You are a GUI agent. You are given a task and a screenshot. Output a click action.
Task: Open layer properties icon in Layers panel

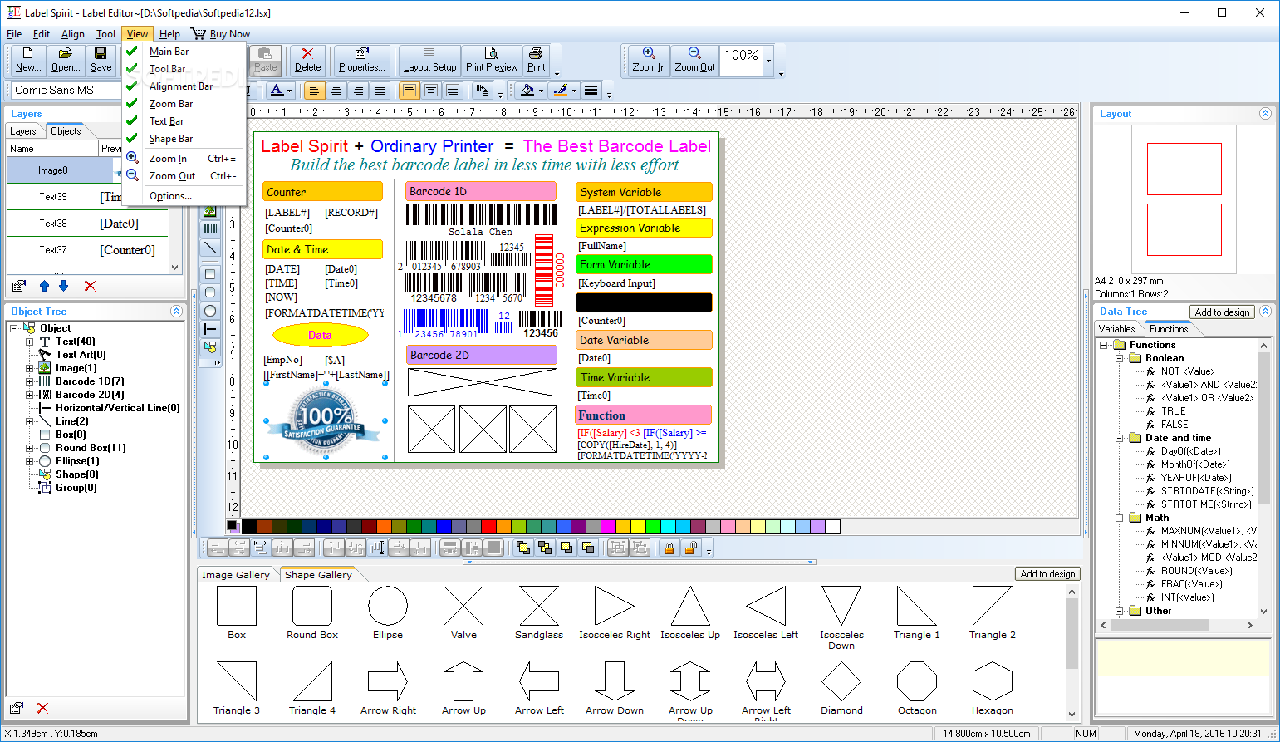pos(18,286)
